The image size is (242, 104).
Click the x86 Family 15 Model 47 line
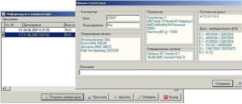(x=170, y=21)
